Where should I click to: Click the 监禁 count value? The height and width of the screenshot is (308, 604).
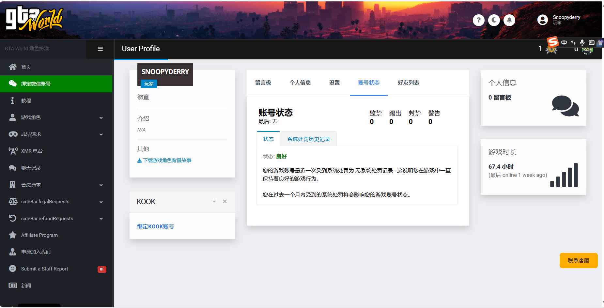[372, 122]
